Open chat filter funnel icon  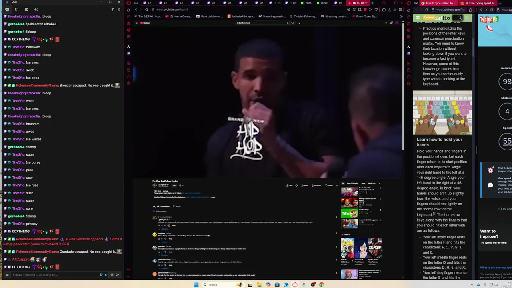tap(112, 9)
